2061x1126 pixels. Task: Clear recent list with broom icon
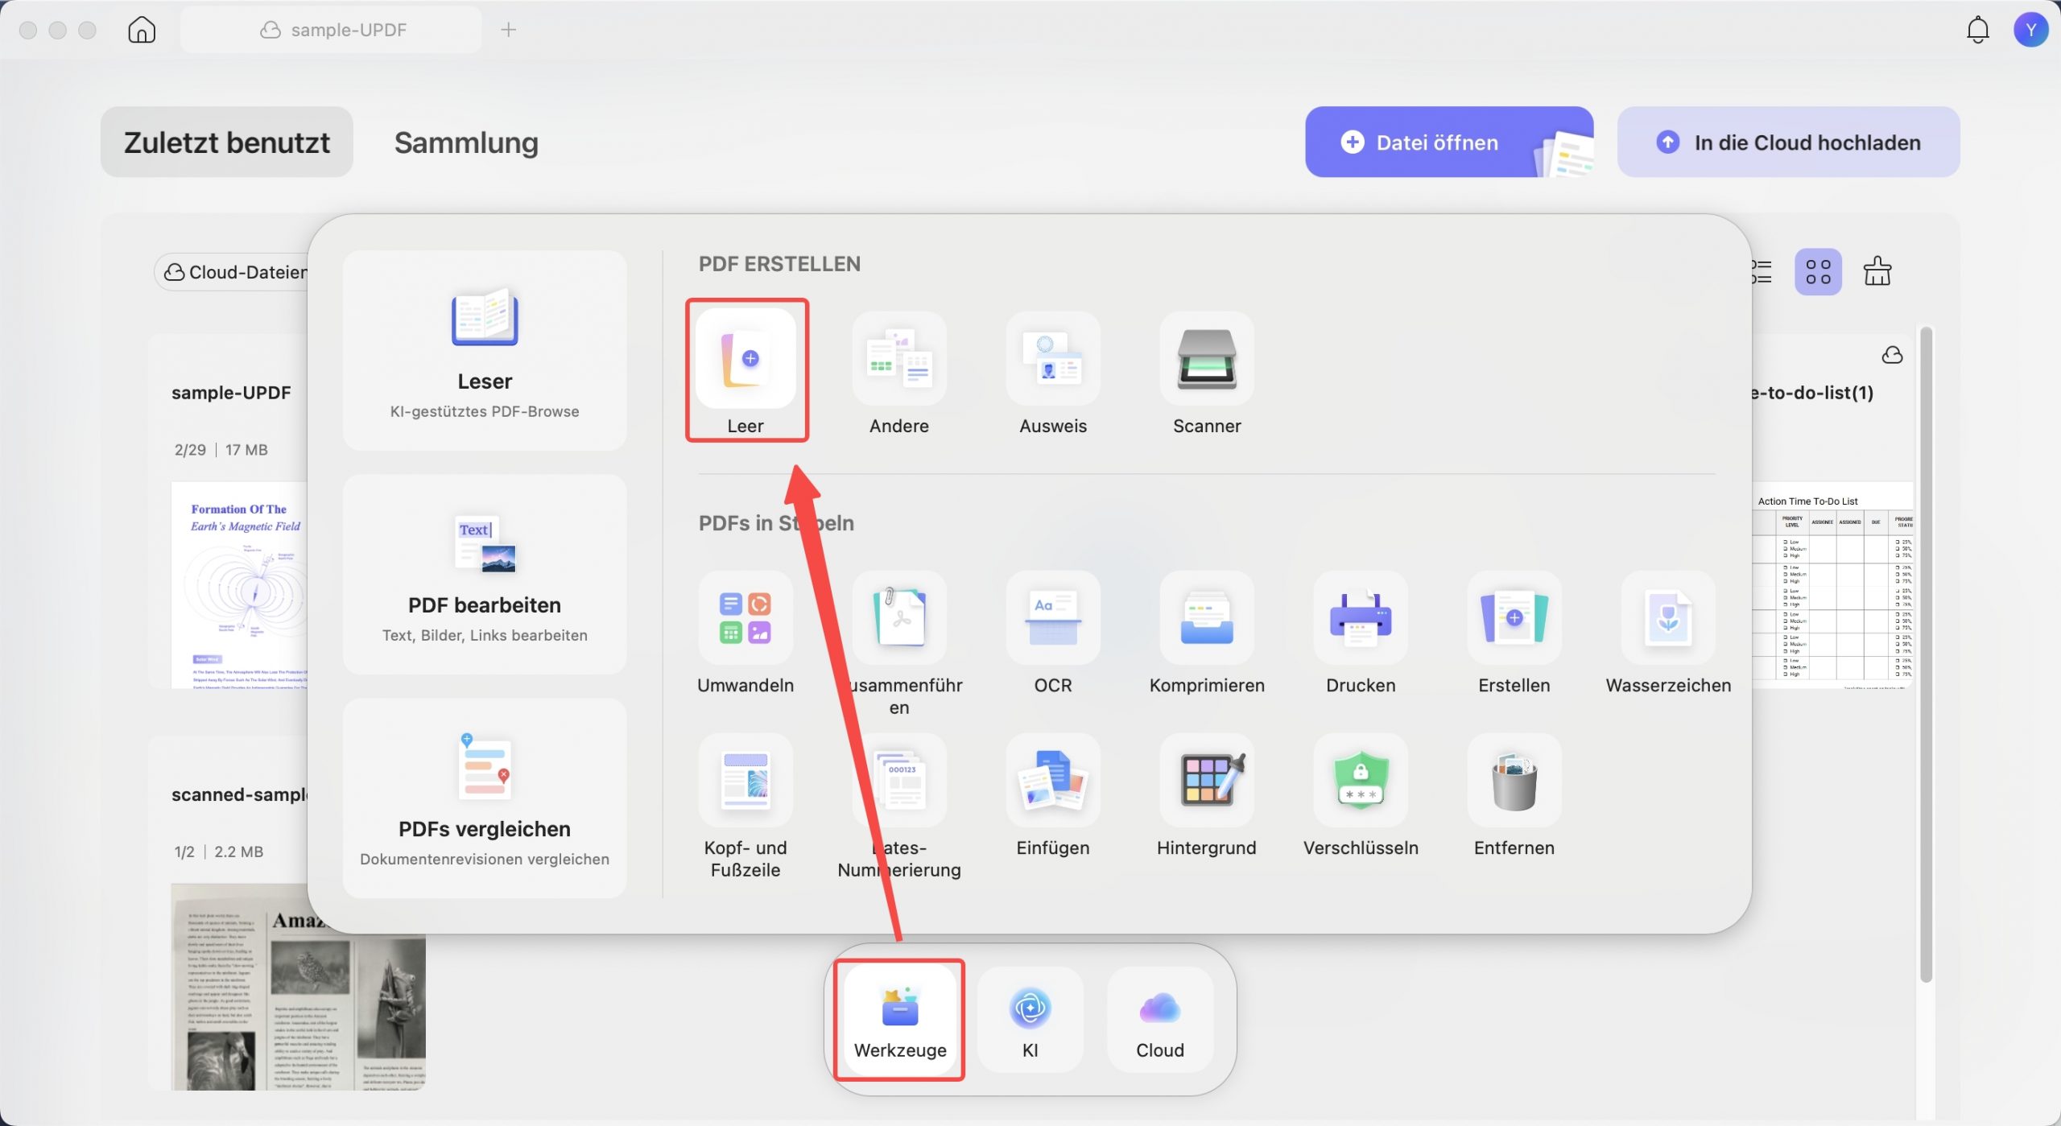1877,271
